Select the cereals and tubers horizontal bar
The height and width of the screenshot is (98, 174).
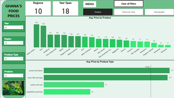[x=107, y=71]
